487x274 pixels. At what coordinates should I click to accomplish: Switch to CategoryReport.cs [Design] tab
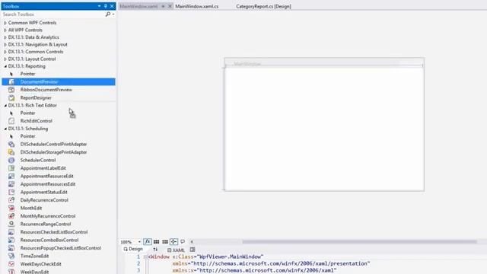point(263,6)
